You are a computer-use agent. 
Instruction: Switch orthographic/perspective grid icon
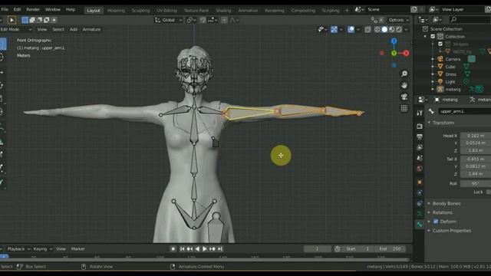tap(404, 108)
